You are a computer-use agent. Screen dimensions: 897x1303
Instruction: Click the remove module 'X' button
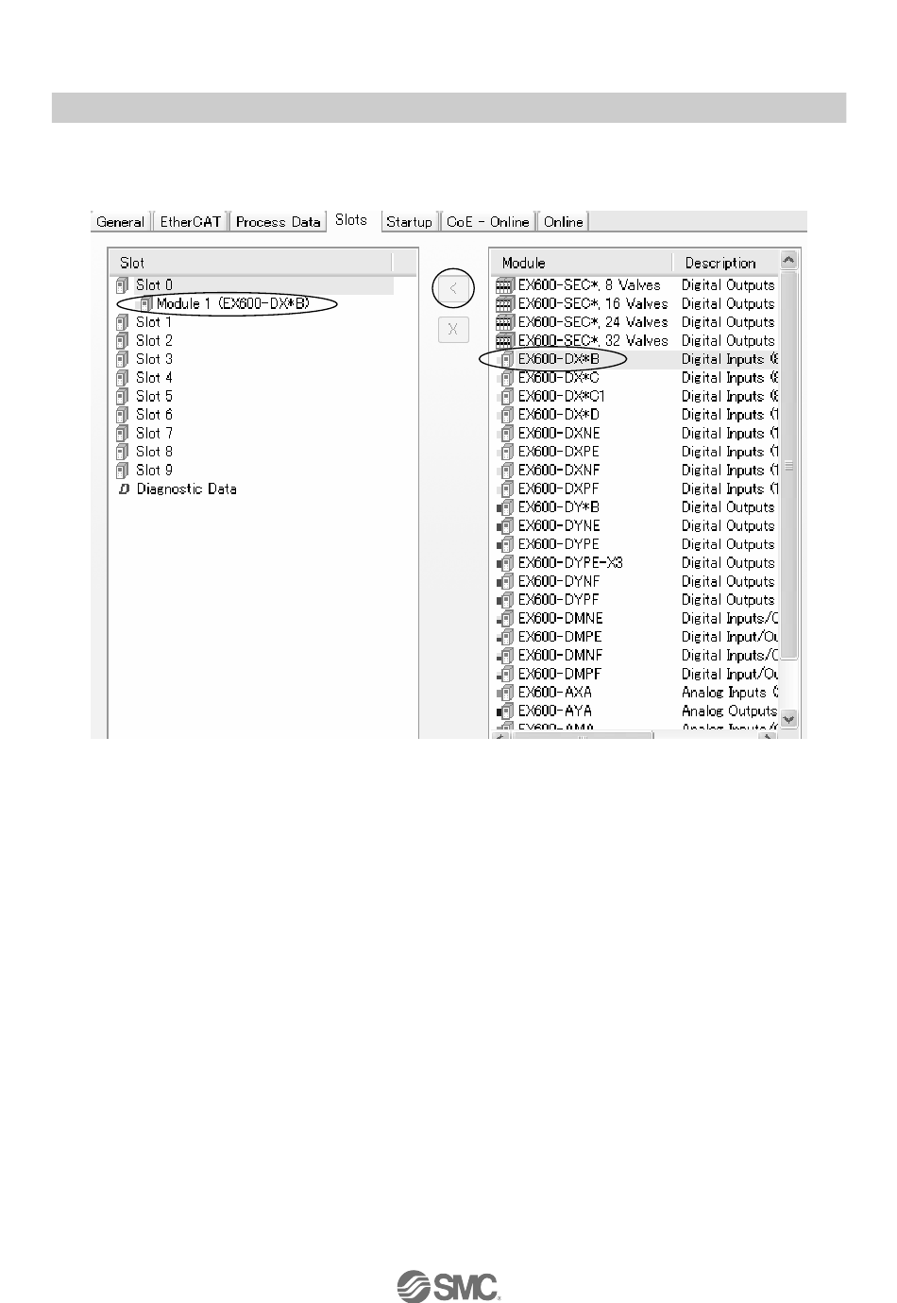tap(454, 329)
